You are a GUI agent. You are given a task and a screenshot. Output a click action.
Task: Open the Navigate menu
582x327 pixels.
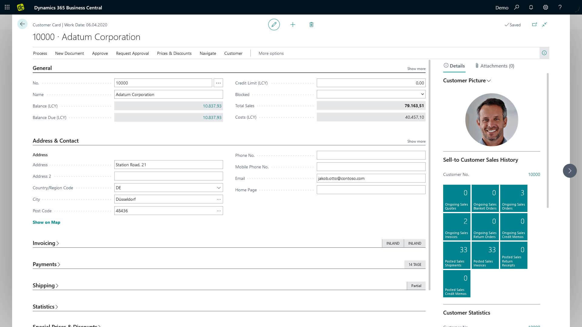point(208,53)
